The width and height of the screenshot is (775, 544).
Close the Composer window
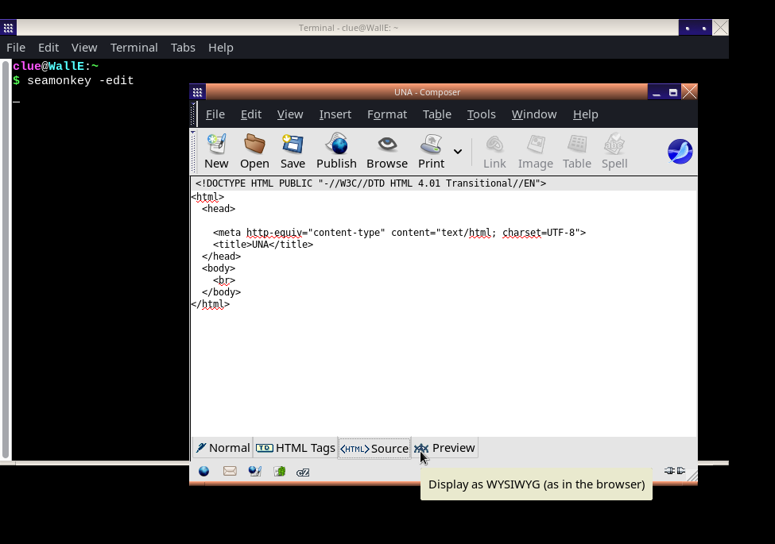point(689,92)
